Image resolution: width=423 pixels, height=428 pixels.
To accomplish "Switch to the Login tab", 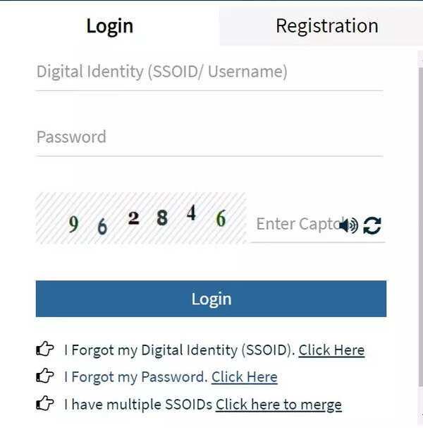I will click(x=109, y=26).
